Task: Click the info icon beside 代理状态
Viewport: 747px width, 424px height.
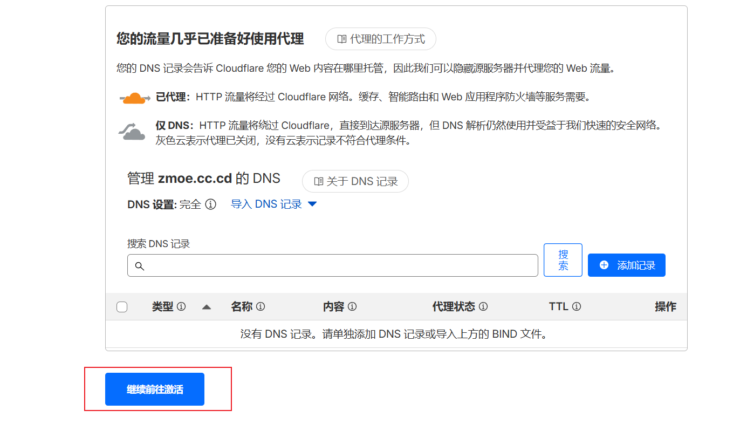Action: pyautogui.click(x=483, y=307)
